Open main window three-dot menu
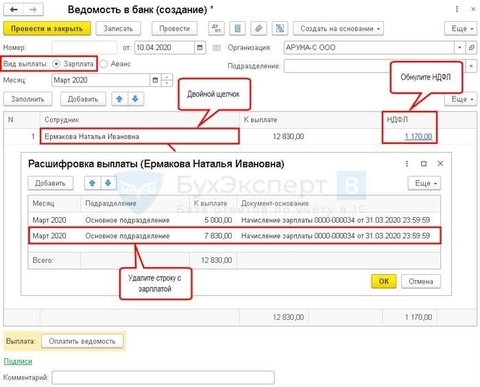The height and width of the screenshot is (387, 480). (x=457, y=10)
